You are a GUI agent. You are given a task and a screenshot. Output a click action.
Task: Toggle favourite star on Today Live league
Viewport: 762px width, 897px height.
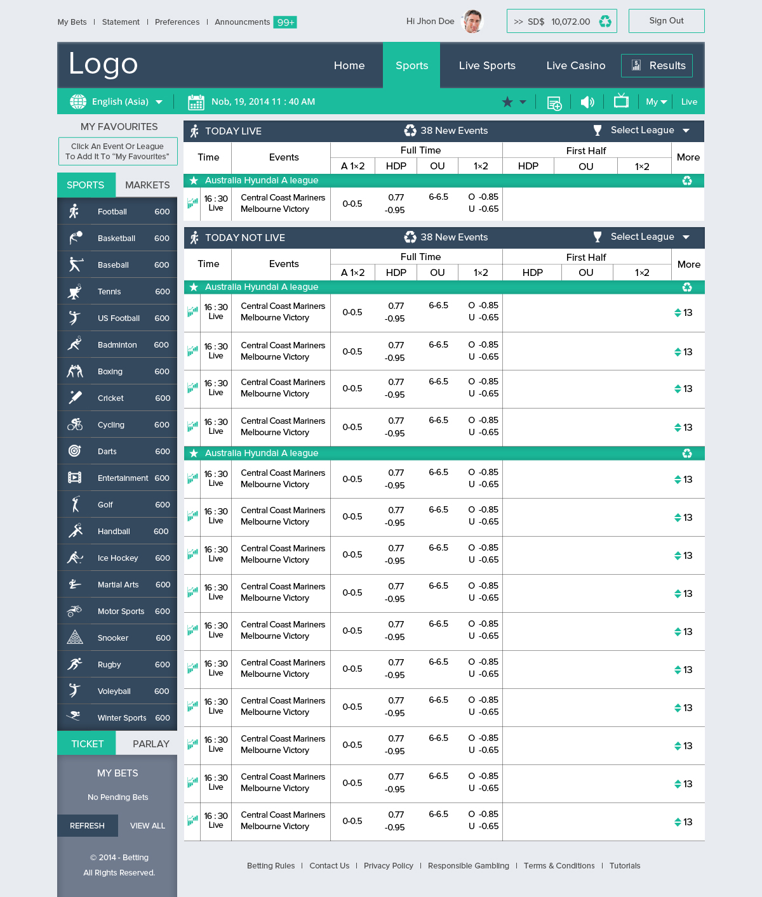pyautogui.click(x=194, y=181)
